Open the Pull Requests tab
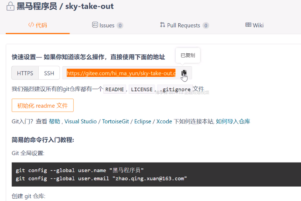301x201 pixels. [184, 25]
